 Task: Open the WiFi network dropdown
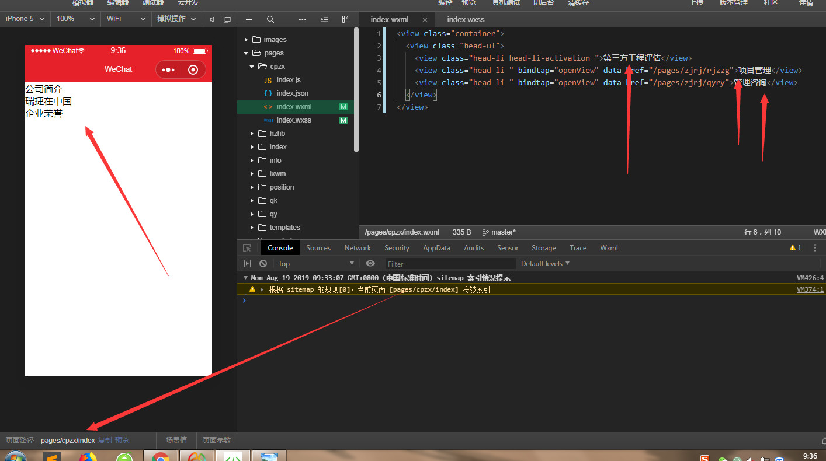126,19
